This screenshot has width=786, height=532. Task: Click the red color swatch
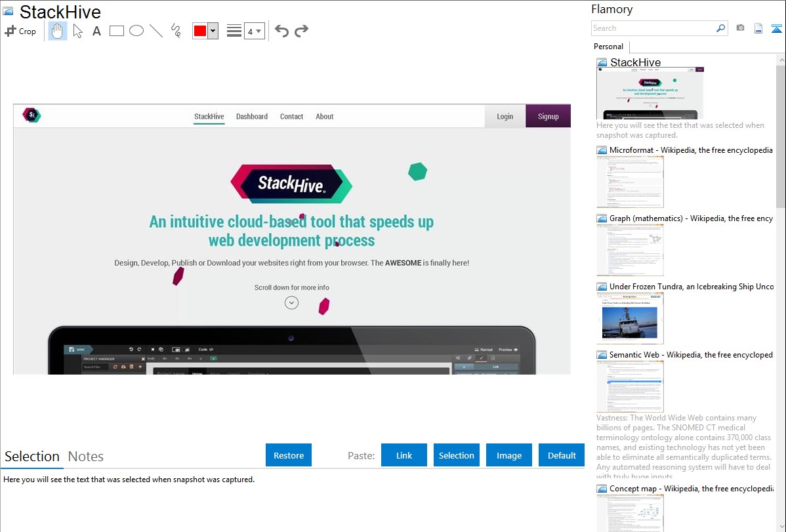click(200, 31)
